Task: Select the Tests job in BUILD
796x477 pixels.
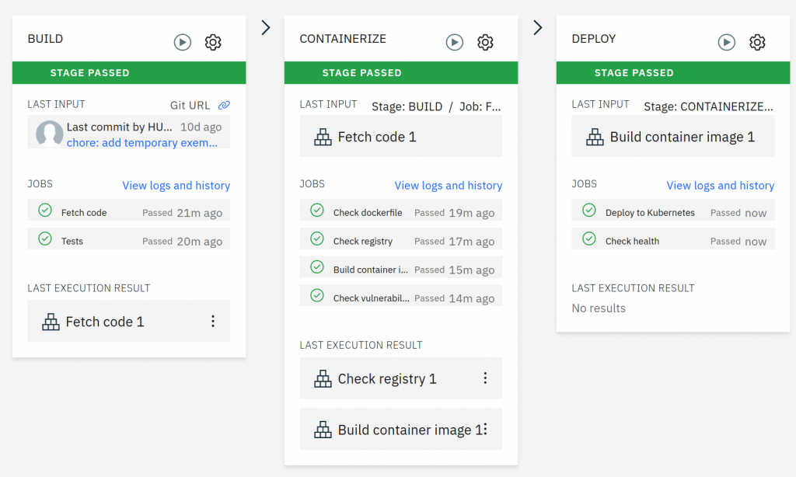Action: pyautogui.click(x=72, y=242)
